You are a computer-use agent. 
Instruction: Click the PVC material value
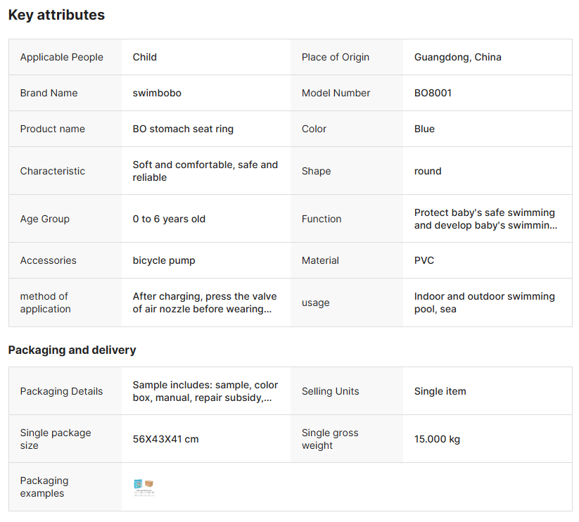(424, 260)
